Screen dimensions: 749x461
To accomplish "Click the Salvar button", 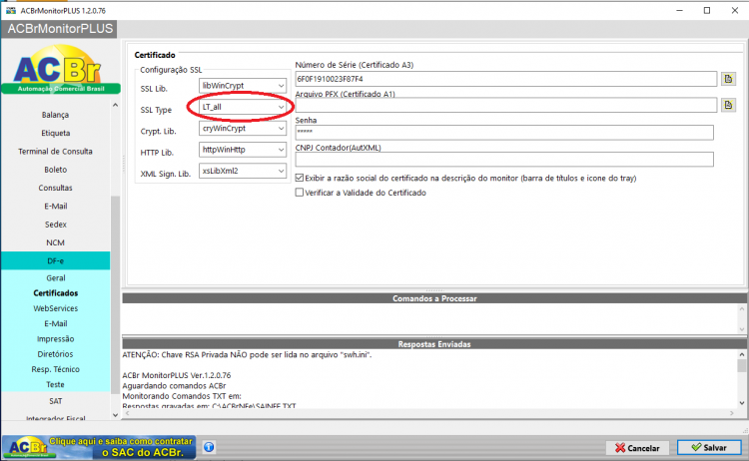I will coord(709,448).
